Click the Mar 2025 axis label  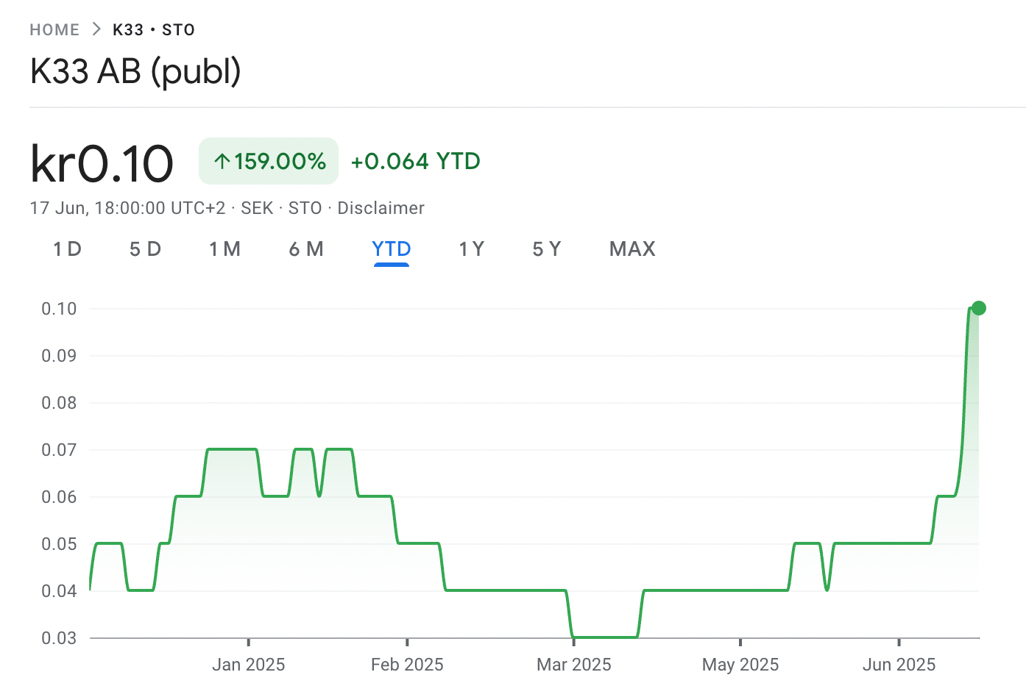coord(574,665)
